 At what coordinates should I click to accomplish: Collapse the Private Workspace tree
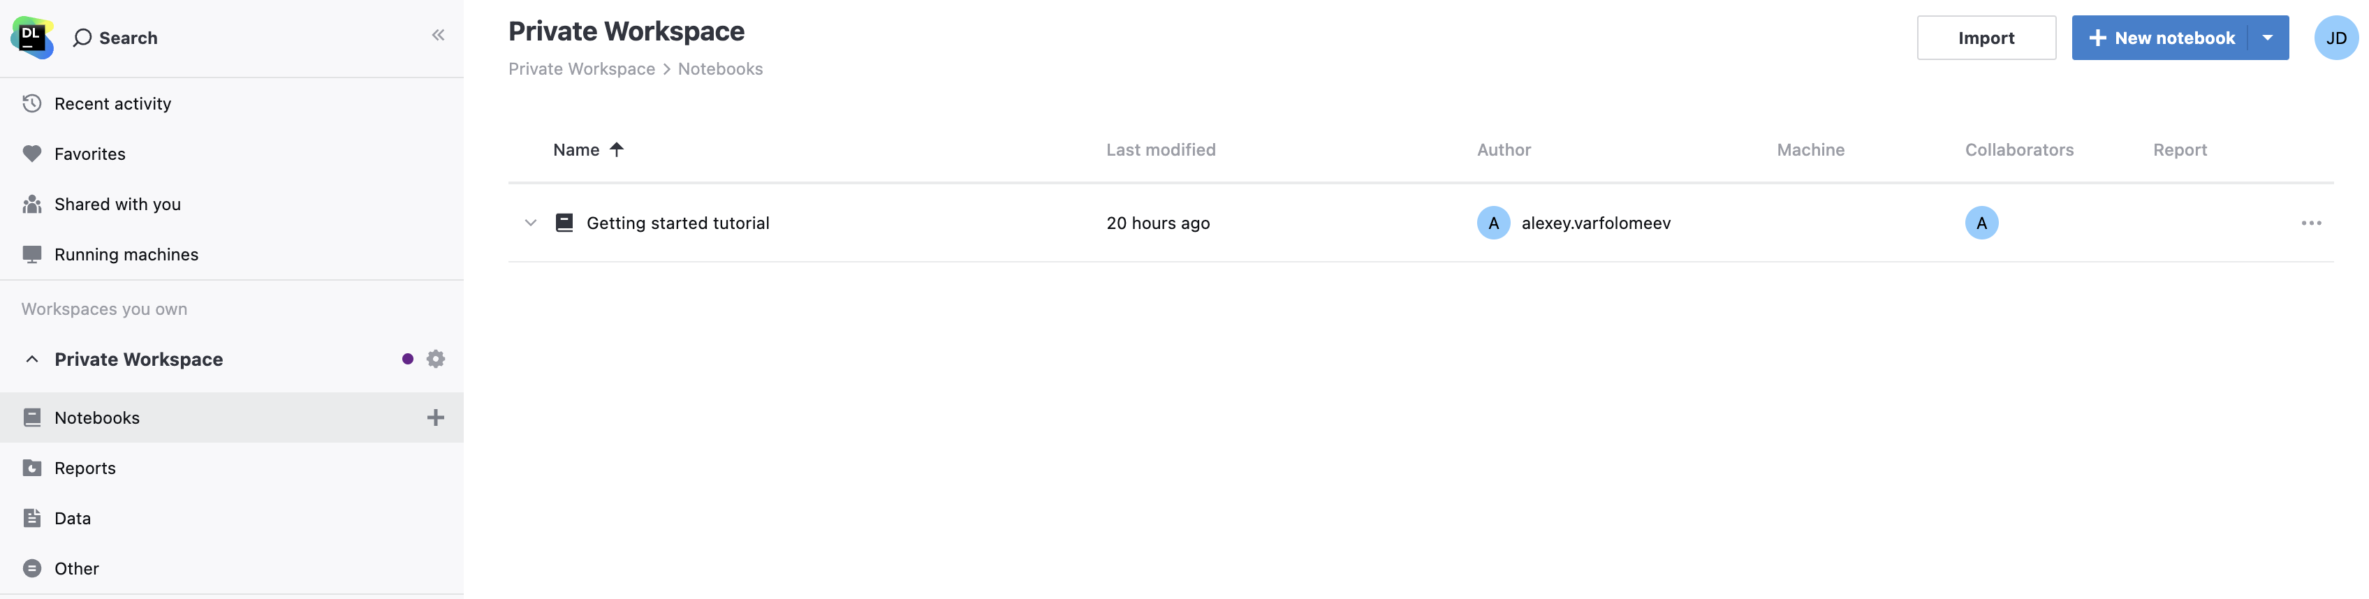pyautogui.click(x=32, y=358)
